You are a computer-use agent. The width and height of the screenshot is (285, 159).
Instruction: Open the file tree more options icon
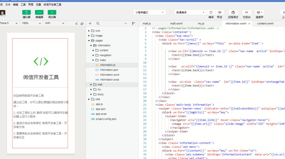[x=126, y=24]
